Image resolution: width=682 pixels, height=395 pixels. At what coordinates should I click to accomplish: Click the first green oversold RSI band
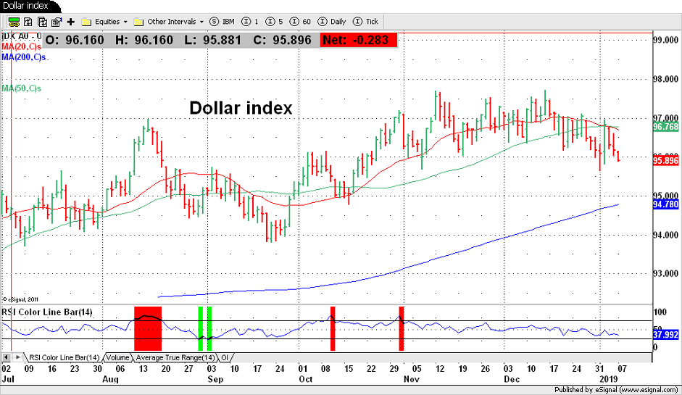[x=201, y=328]
